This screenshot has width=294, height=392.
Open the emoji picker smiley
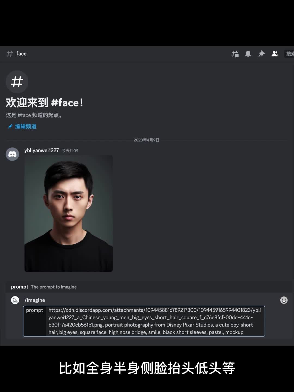coord(284,300)
